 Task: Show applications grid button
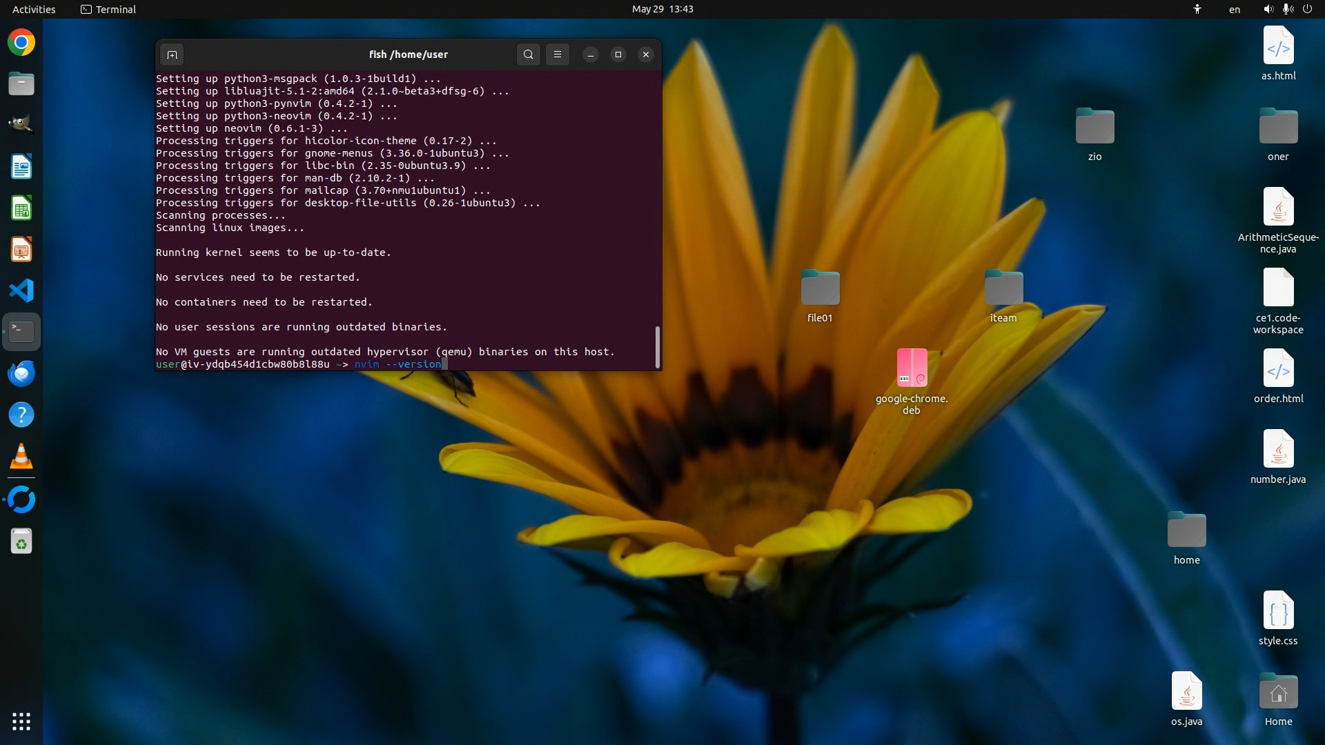(x=21, y=722)
